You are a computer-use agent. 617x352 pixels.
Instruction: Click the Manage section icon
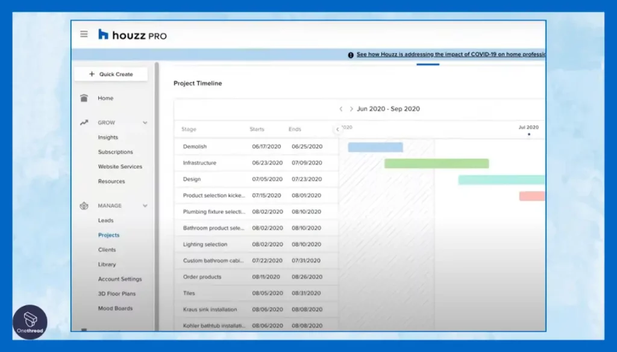pos(84,206)
